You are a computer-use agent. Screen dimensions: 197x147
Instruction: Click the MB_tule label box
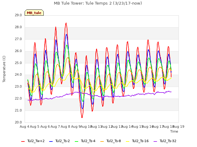click(34, 13)
